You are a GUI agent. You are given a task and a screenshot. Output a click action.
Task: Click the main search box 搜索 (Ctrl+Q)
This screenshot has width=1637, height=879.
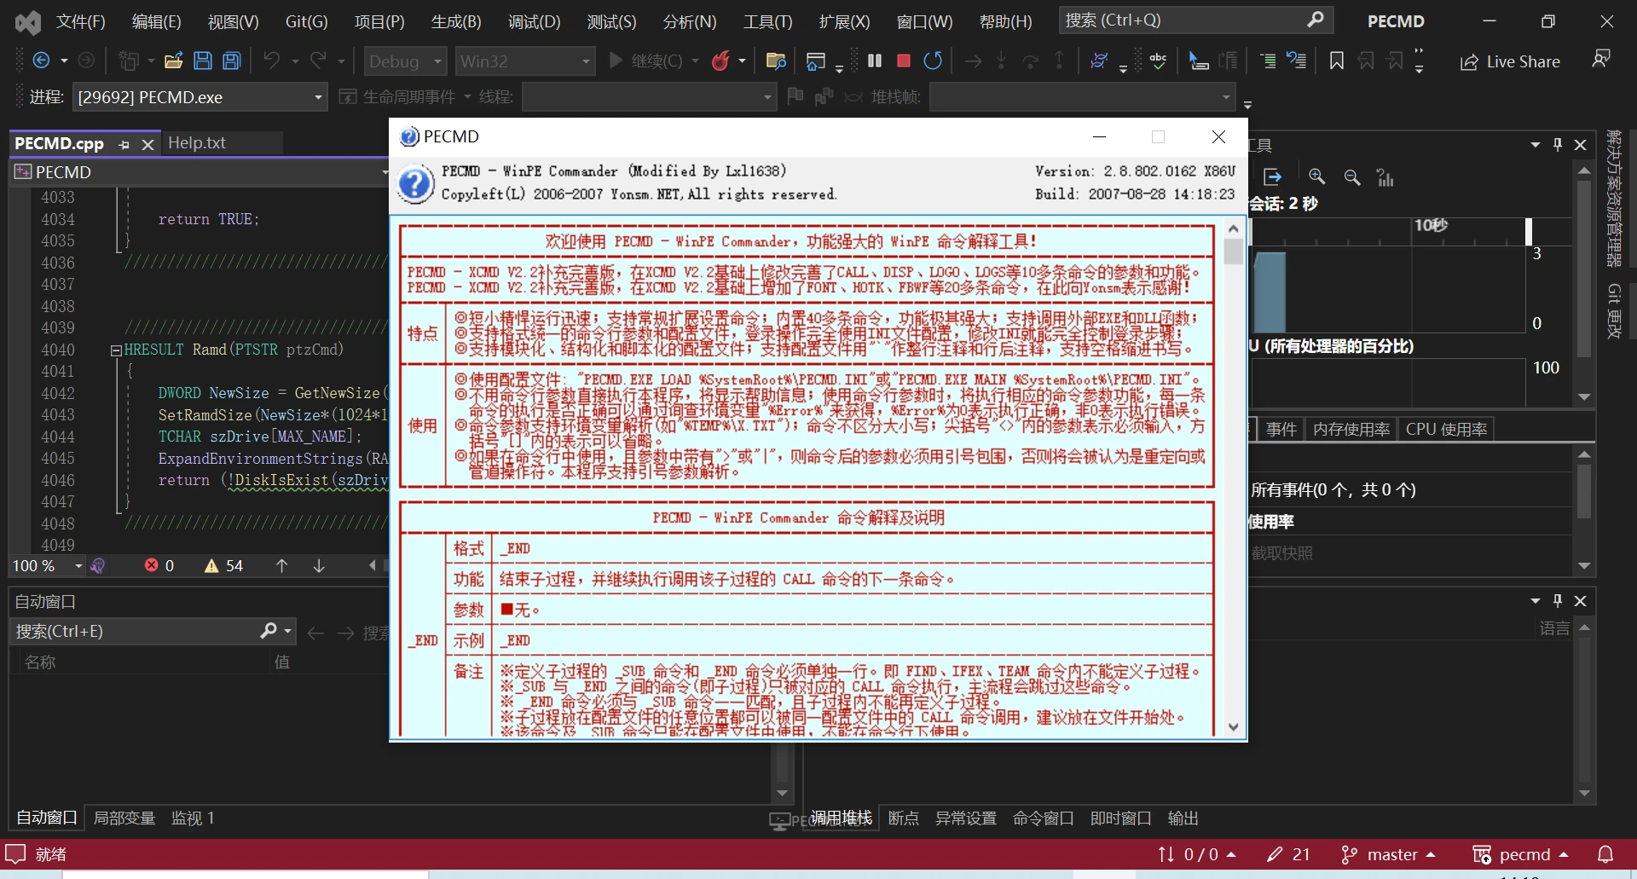(x=1195, y=20)
